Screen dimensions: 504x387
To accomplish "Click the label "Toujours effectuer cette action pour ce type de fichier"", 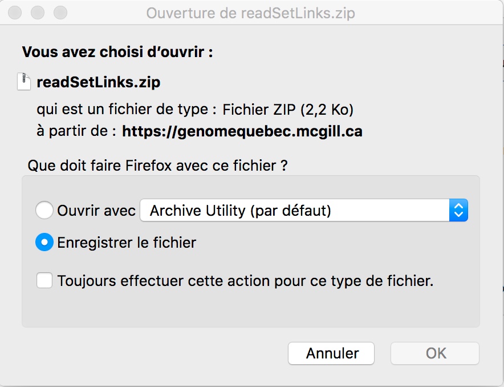I will tap(245, 281).
